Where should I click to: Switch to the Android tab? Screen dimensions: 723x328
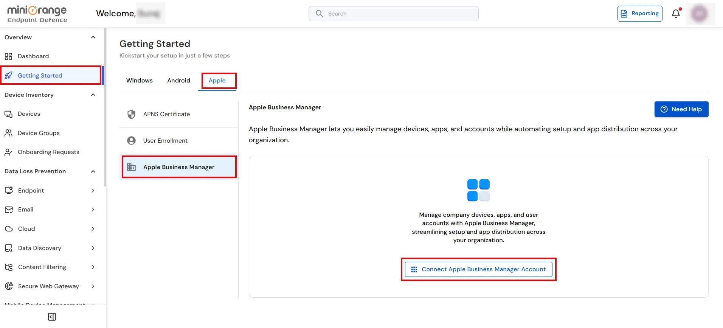[x=179, y=81]
